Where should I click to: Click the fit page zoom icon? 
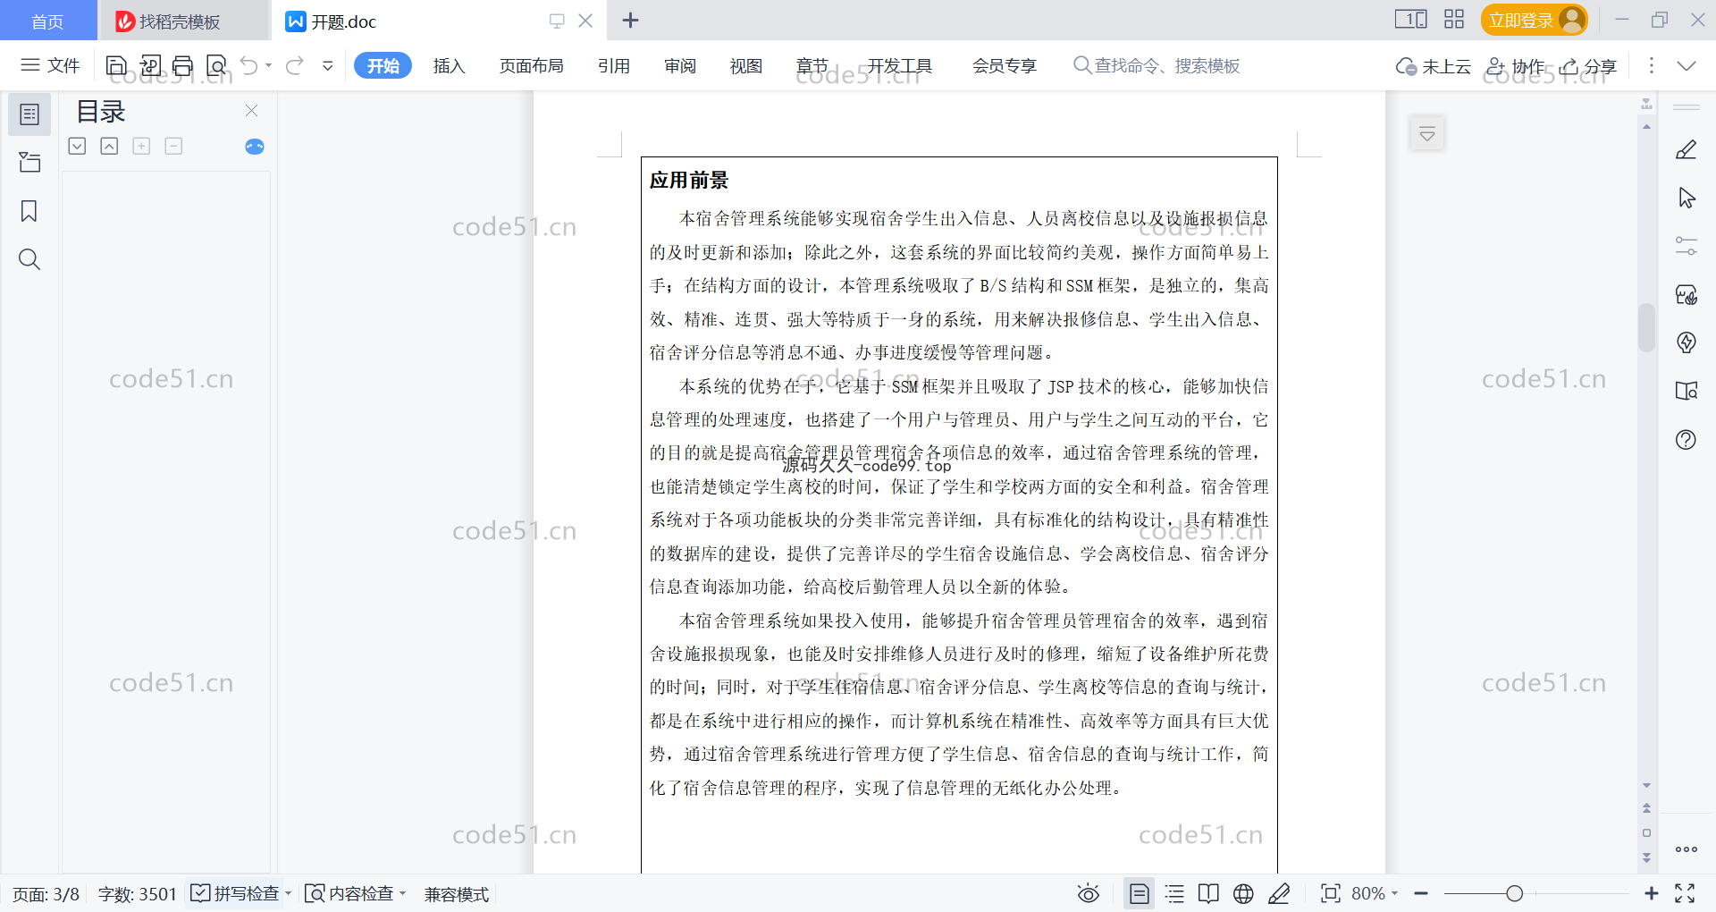pyautogui.click(x=1331, y=893)
